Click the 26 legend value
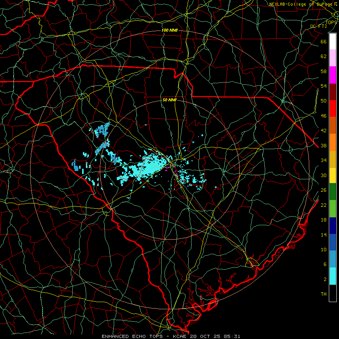339x339 pixels. (x=324, y=190)
